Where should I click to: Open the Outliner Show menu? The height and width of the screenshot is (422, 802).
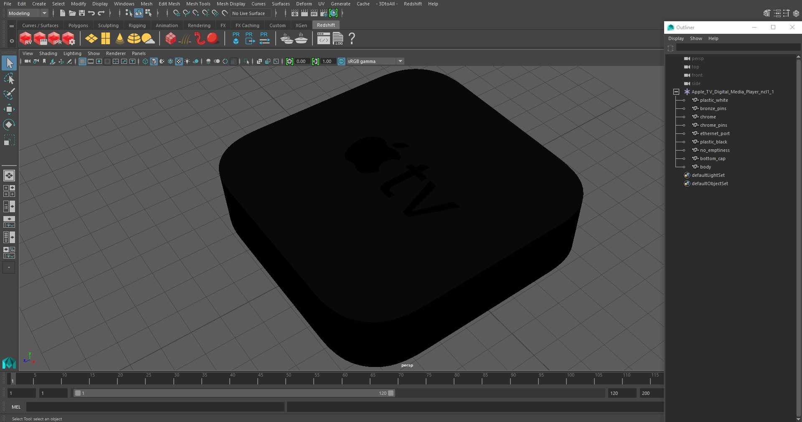(696, 38)
